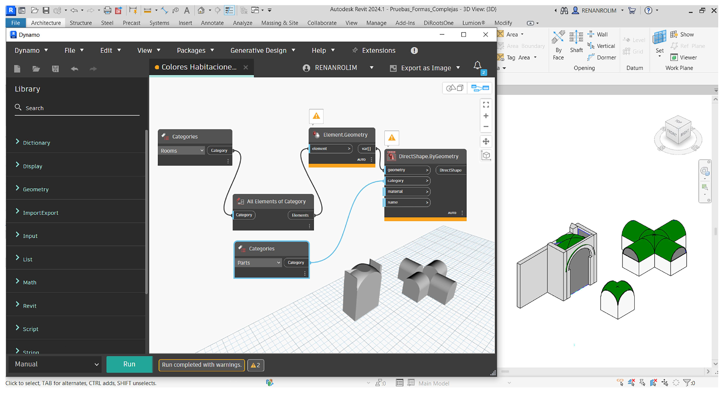Open the Rooms category dropdown
The image size is (726, 395).
coord(182,151)
